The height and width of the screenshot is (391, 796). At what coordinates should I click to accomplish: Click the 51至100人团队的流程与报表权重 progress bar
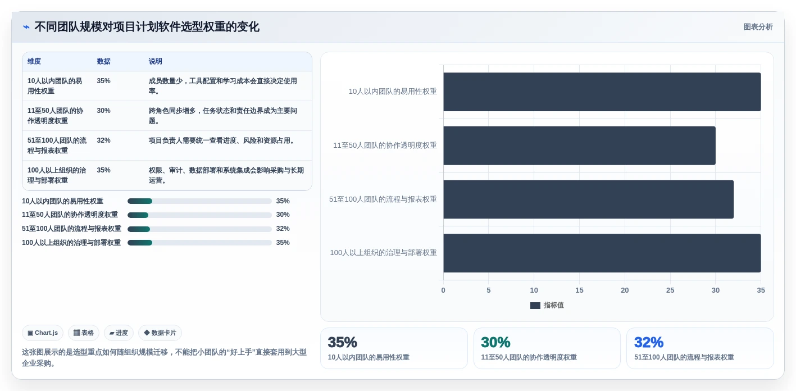tap(199, 229)
